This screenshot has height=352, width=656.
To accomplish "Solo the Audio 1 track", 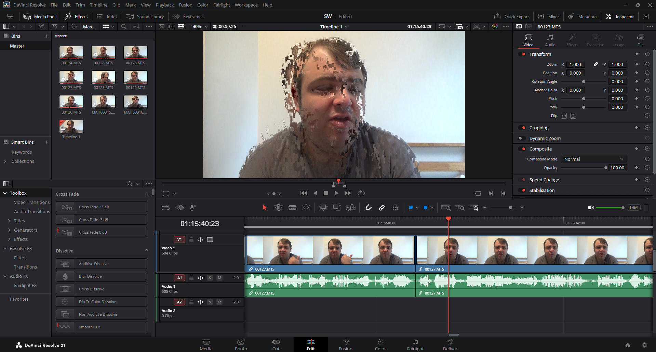I will pyautogui.click(x=210, y=278).
